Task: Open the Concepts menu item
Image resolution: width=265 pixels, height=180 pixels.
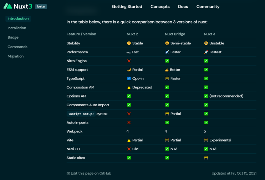Action: click(x=160, y=6)
